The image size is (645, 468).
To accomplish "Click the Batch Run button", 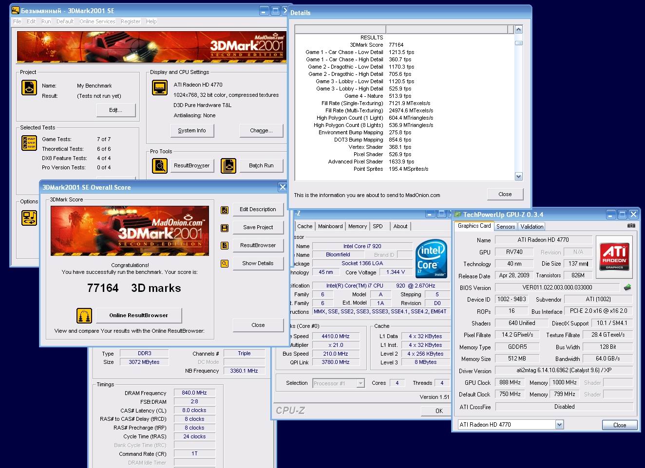I will 261,166.
